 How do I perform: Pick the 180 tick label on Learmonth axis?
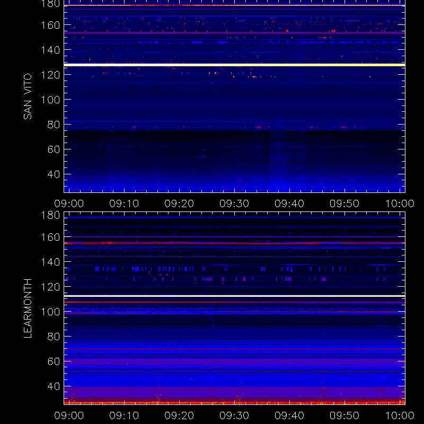(x=50, y=215)
